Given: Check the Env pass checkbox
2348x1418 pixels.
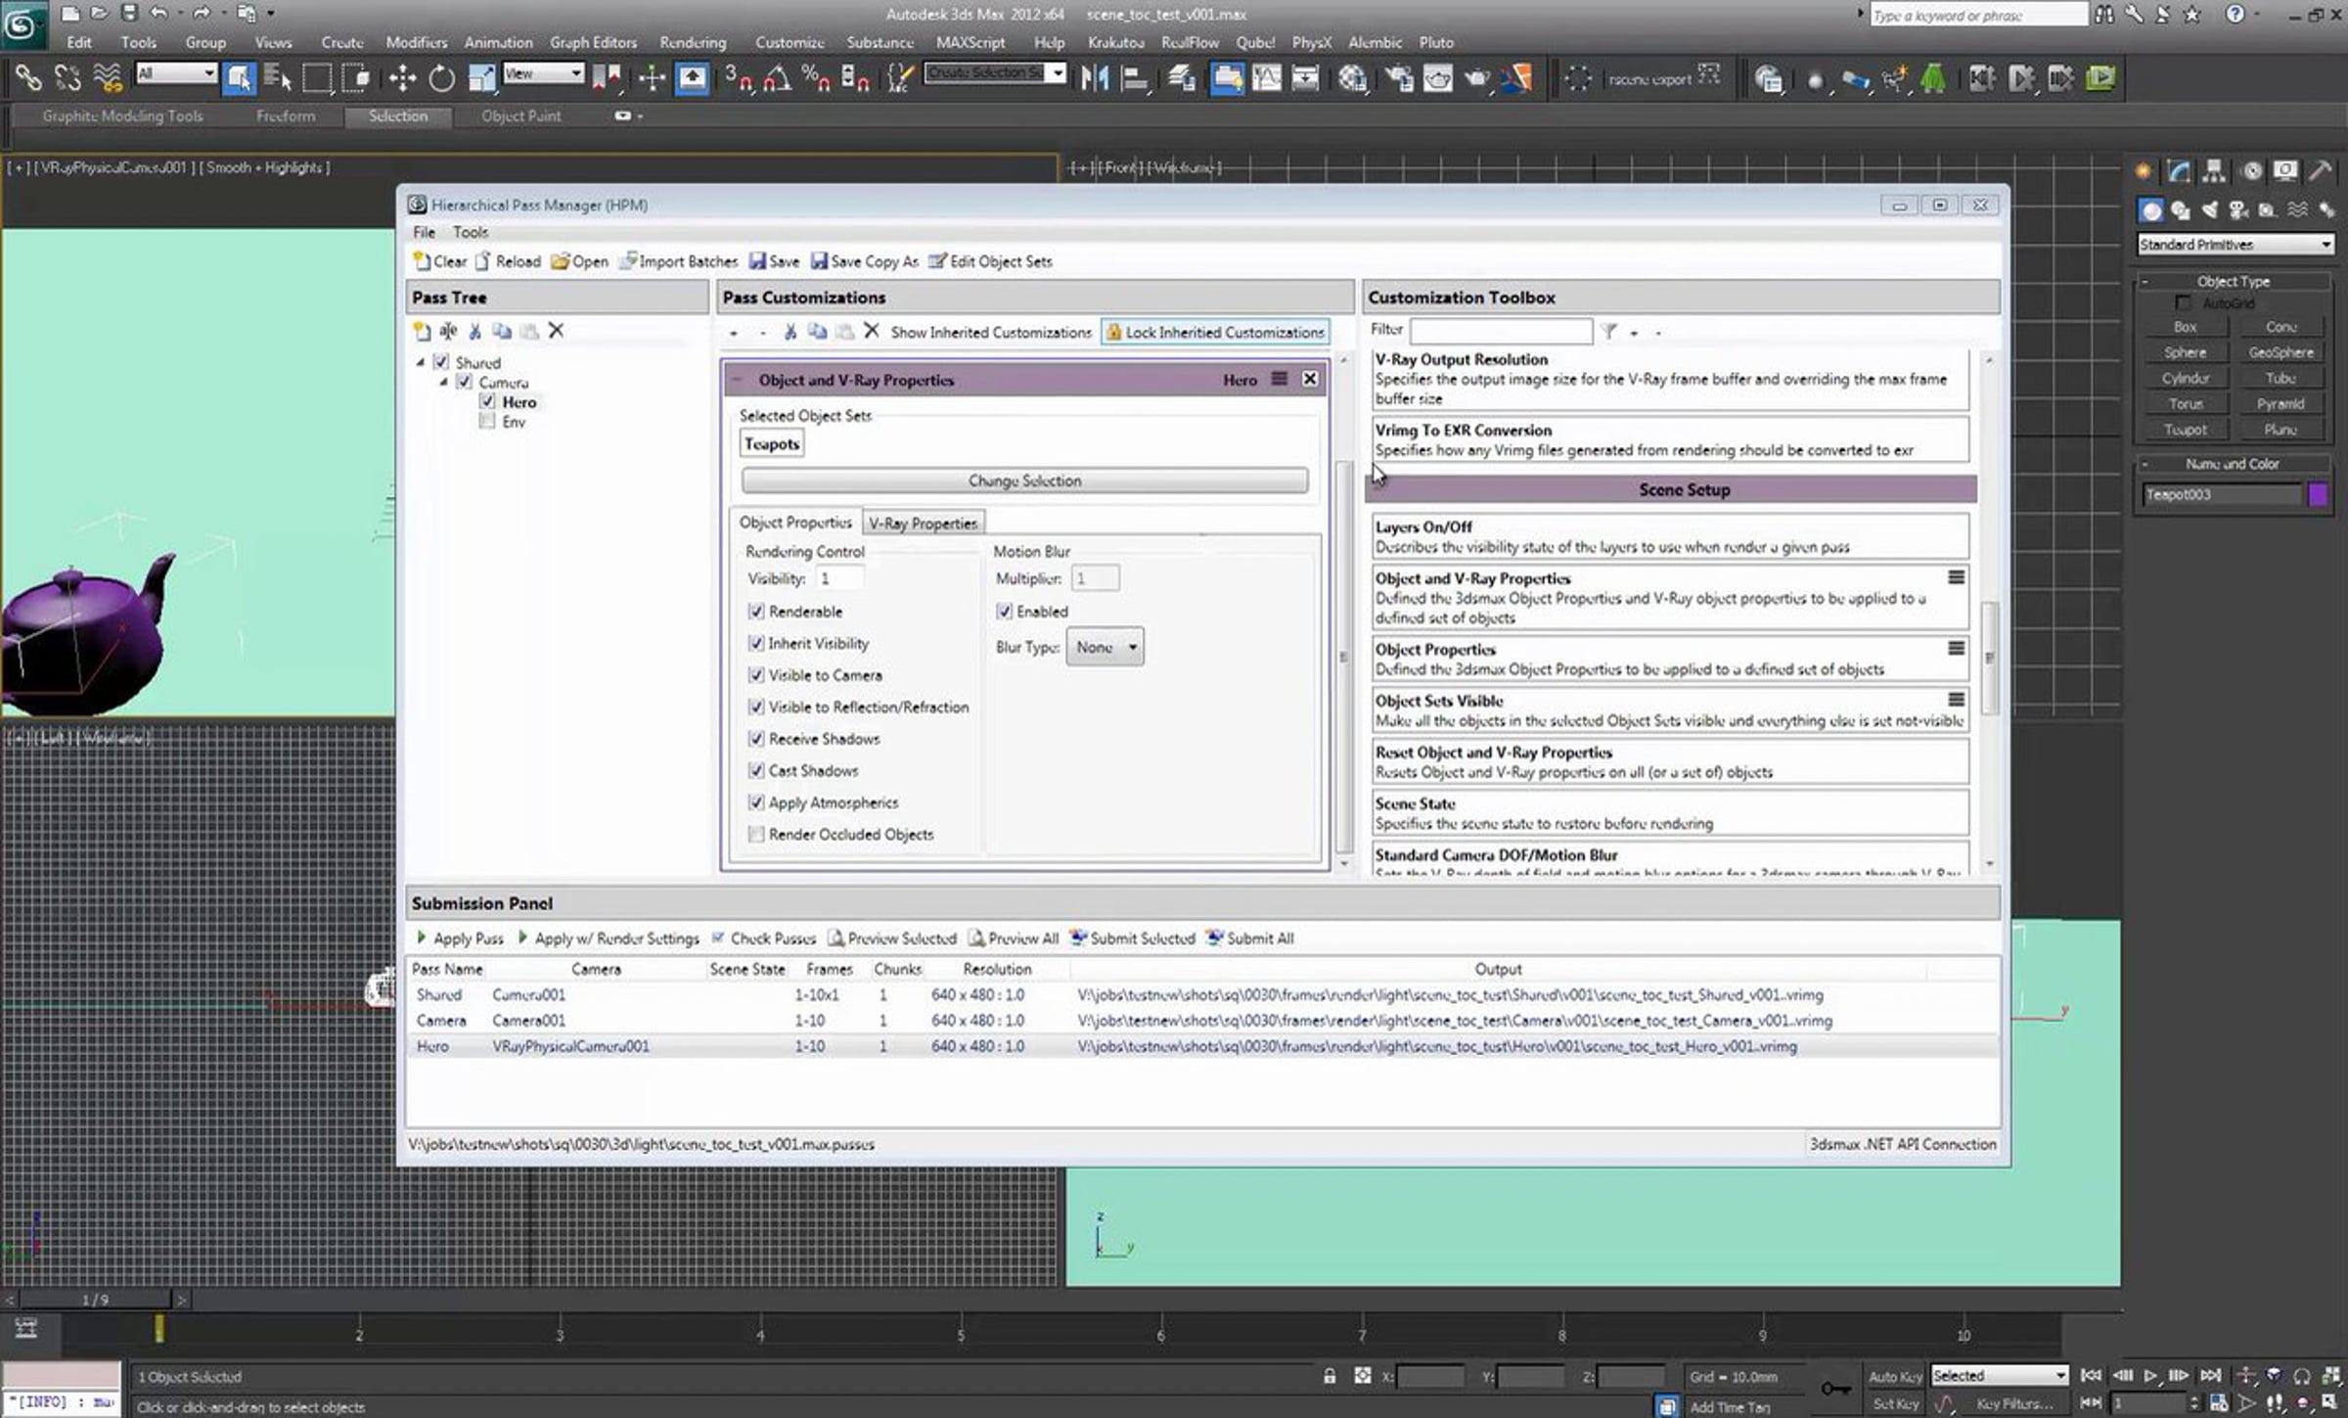Looking at the screenshot, I should pos(486,422).
